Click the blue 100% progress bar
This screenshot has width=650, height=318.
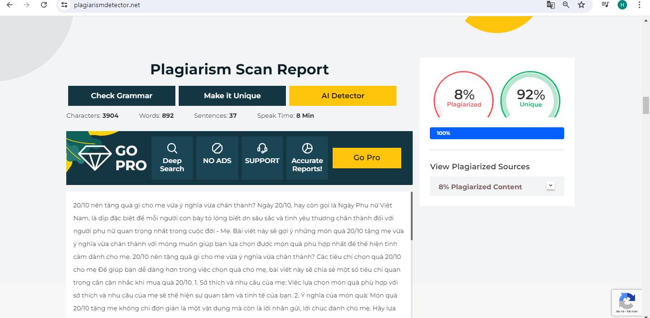[497, 133]
